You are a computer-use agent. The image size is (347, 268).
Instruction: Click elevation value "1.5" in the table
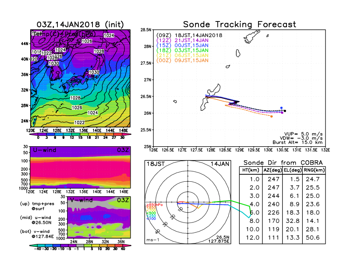[294, 179]
